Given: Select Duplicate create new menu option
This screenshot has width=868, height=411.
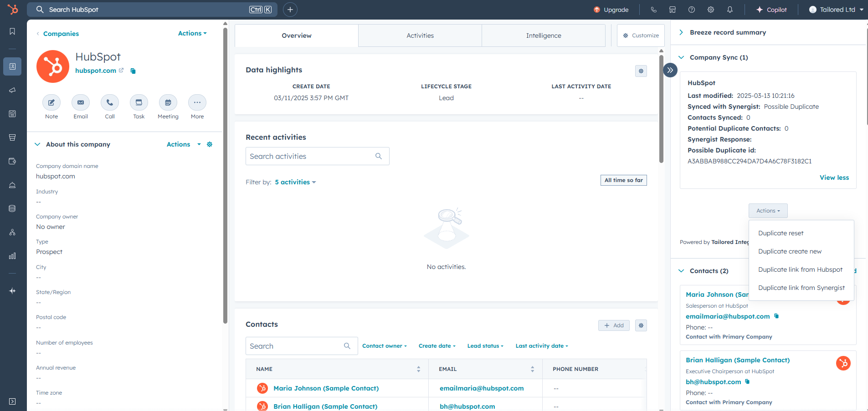Looking at the screenshot, I should pos(790,251).
